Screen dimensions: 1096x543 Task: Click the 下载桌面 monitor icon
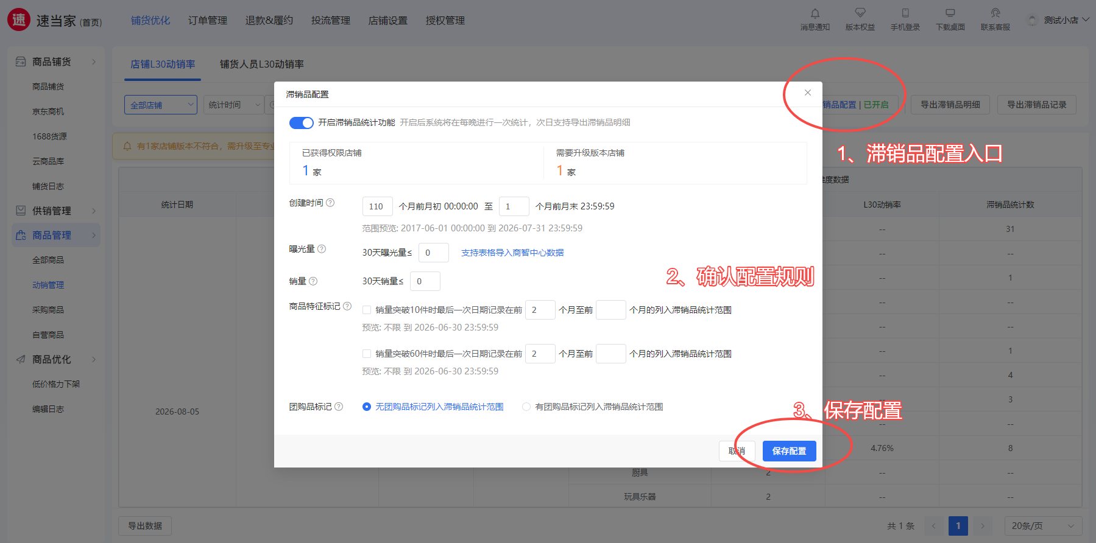coord(950,13)
